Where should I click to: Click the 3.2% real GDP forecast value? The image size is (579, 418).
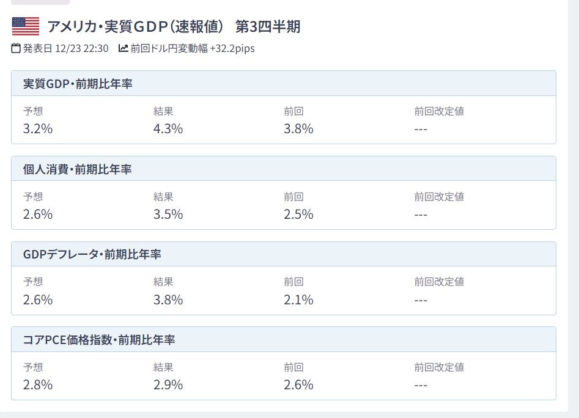pyautogui.click(x=38, y=129)
